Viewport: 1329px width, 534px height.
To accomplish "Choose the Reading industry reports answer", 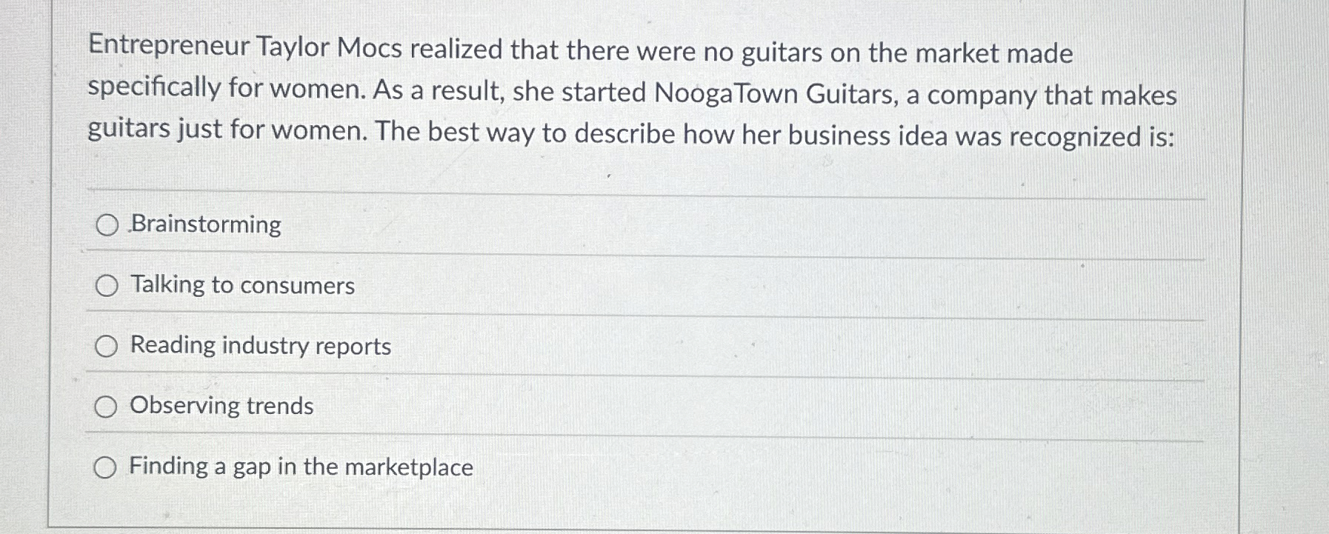I will (106, 345).
